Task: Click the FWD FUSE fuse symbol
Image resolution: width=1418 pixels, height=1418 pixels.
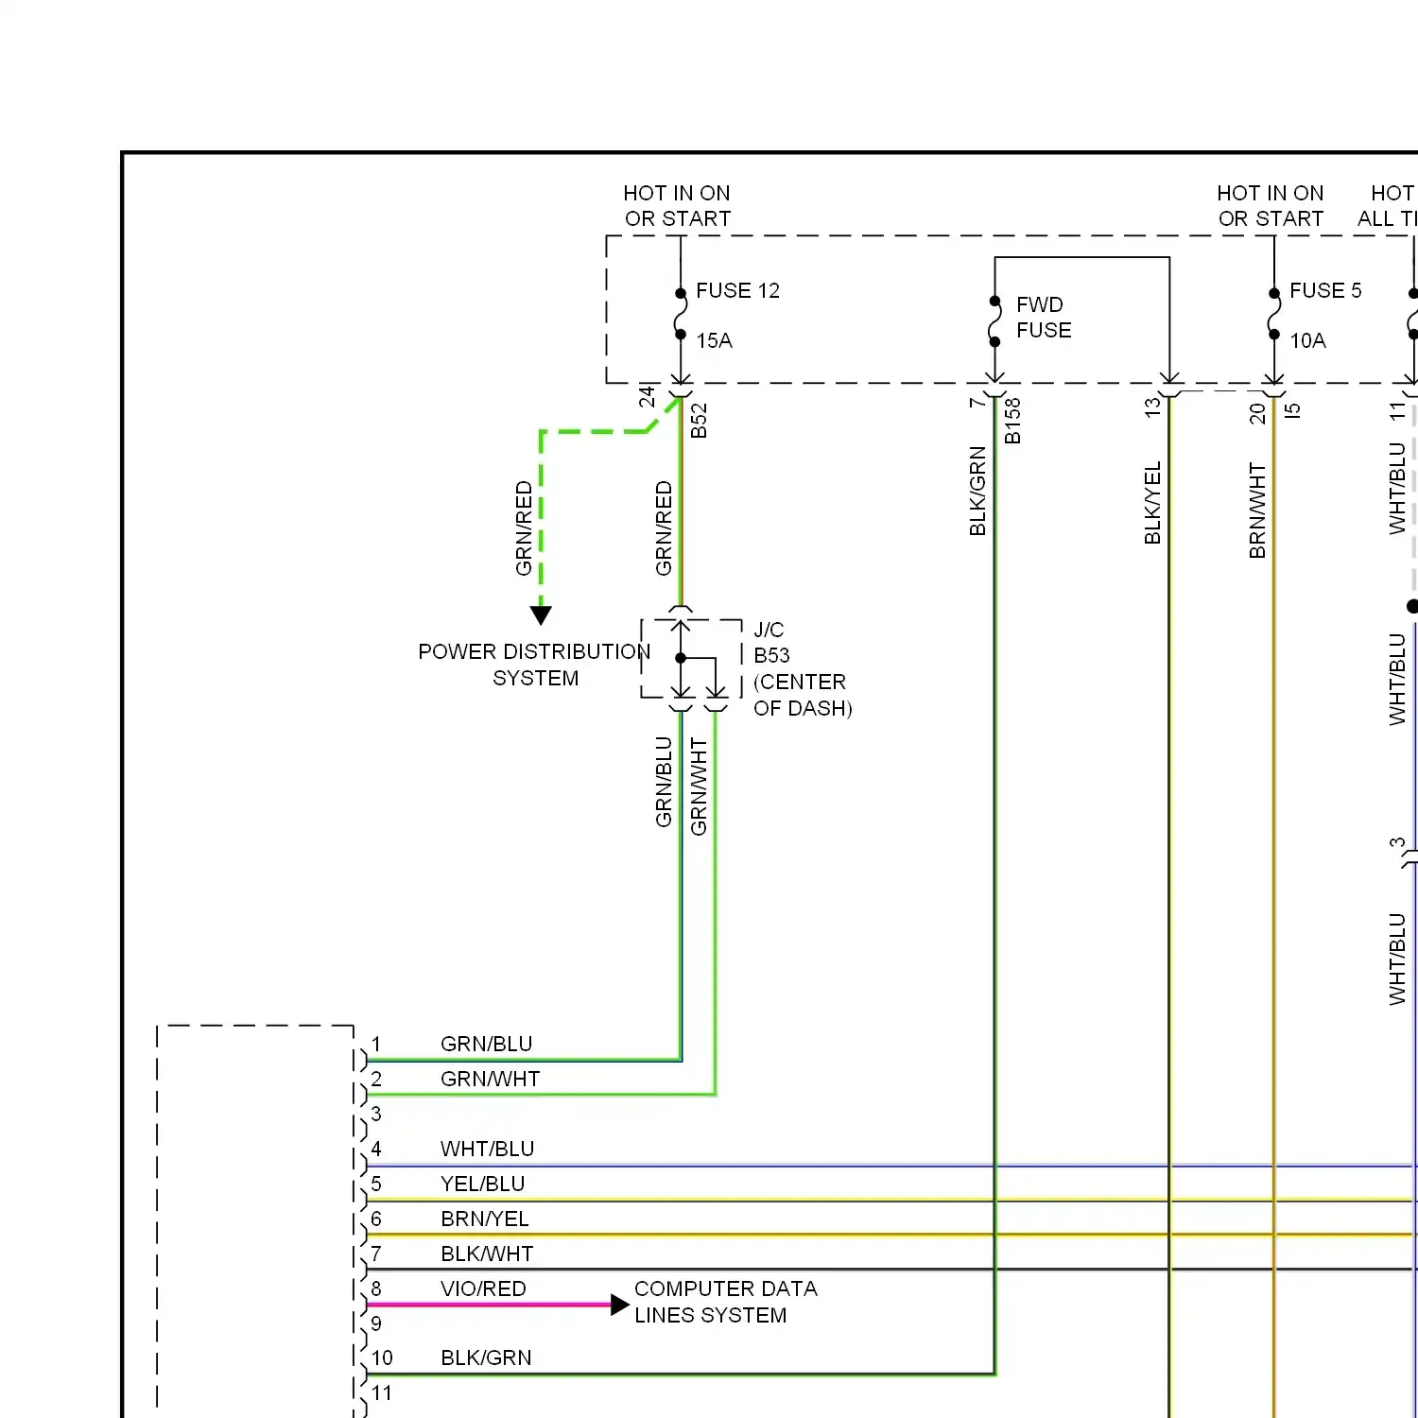Action: pos(994,322)
